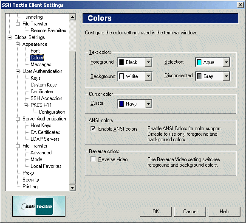Viewport: 246px width, 223px height.
Task: Select Remote Favorites in the tree
Action: tap(48, 31)
